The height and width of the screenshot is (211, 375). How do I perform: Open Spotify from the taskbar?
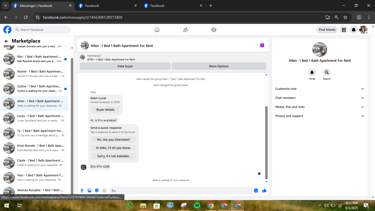click(197, 206)
